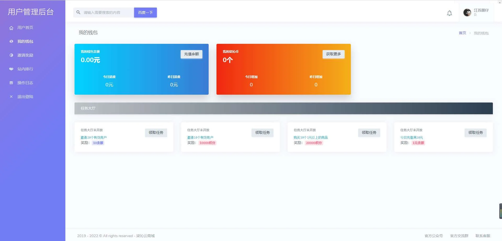The image size is (502, 241).
Task: Claim the 邀请10个有效用户 task
Action: (262, 133)
